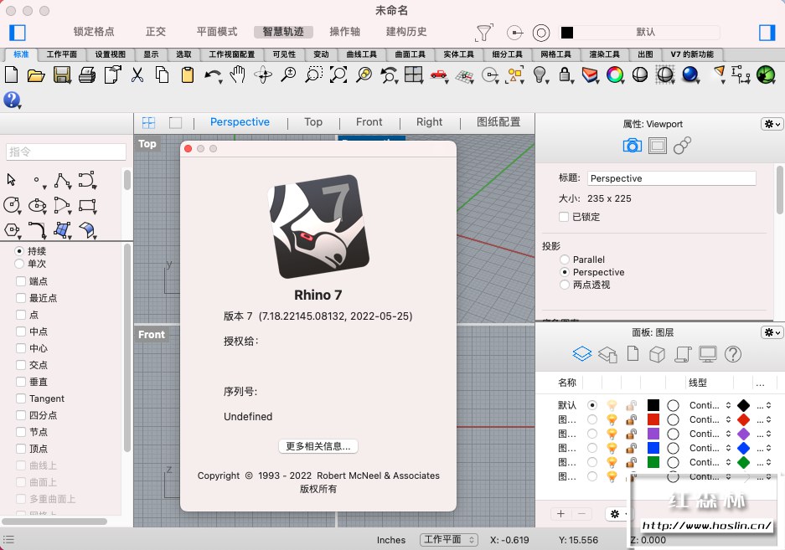Enable the Tangent osnap checkbox
Image resolution: width=785 pixels, height=550 pixels.
click(x=21, y=398)
